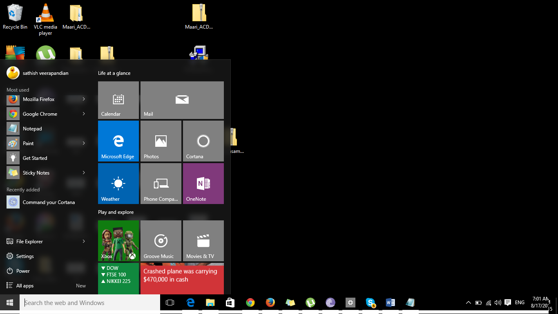The height and width of the screenshot is (314, 558).
Task: Expand the Google Chrome jump list arrow
Action: [84, 114]
